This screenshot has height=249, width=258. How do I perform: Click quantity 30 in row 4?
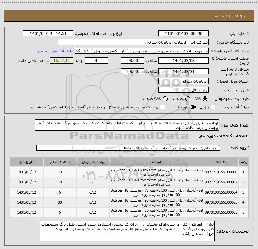60,202
